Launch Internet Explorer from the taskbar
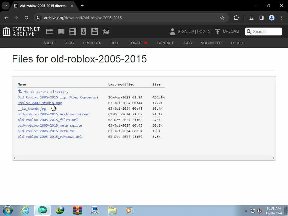 pos(25,210)
